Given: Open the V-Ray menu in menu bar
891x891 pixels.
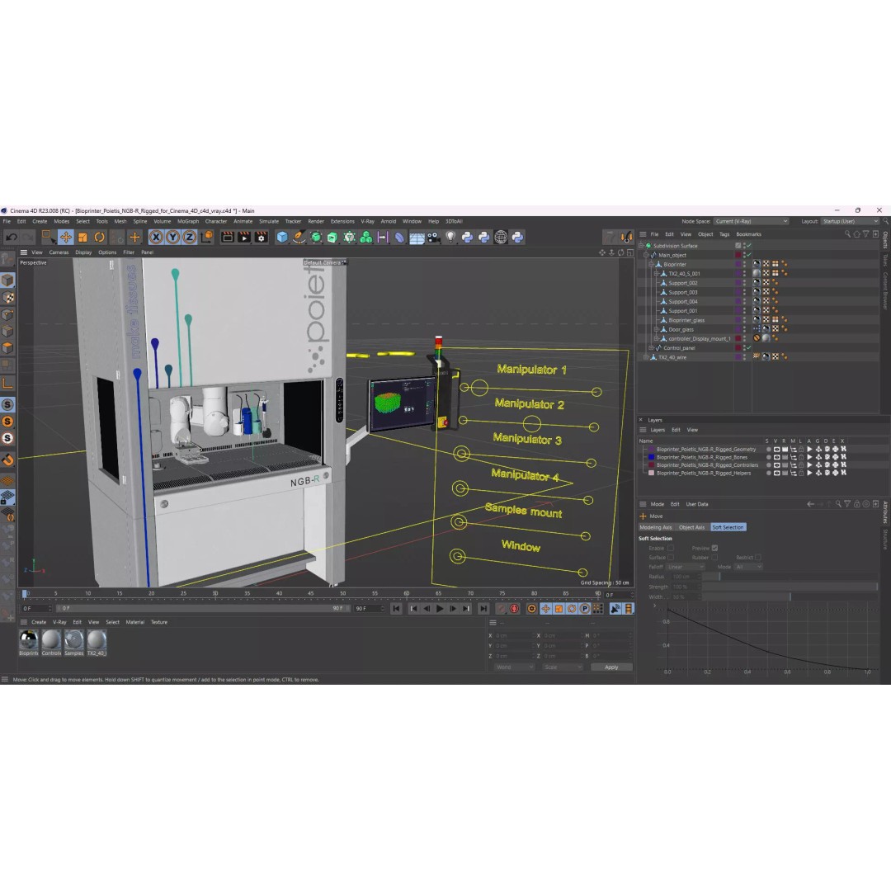Looking at the screenshot, I should (x=368, y=222).
